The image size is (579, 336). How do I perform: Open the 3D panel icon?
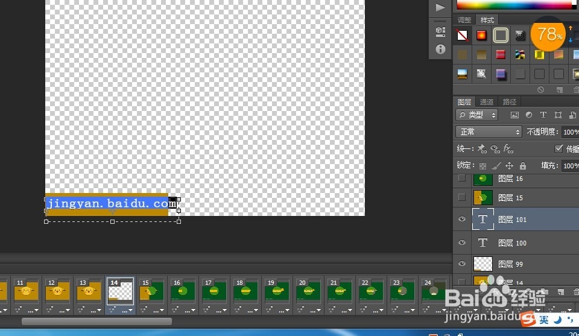pos(440,31)
